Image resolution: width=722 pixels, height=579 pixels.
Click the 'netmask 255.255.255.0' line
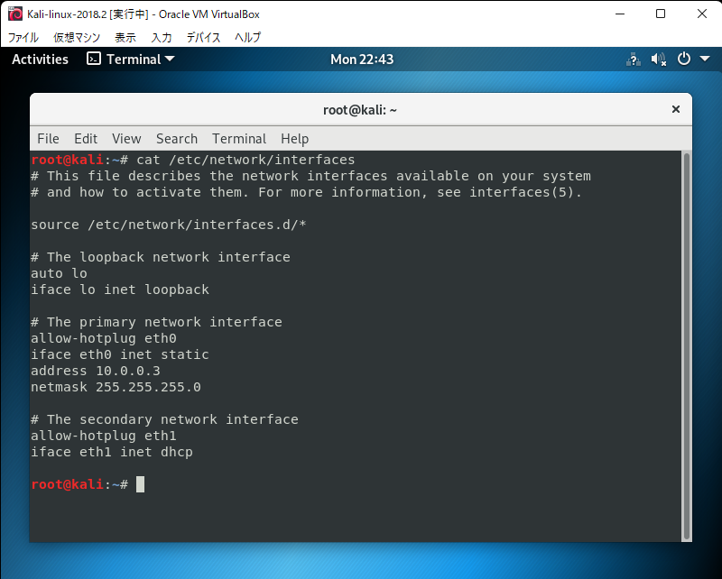point(116,387)
